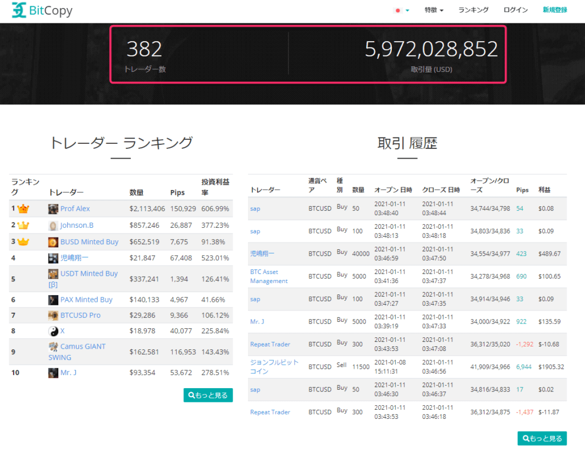Open the ログイン menu item
585x456 pixels.
[515, 10]
